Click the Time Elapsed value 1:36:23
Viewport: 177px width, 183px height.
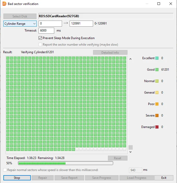click(32, 158)
